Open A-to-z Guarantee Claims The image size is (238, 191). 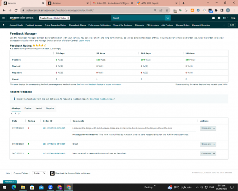coord(55,25)
